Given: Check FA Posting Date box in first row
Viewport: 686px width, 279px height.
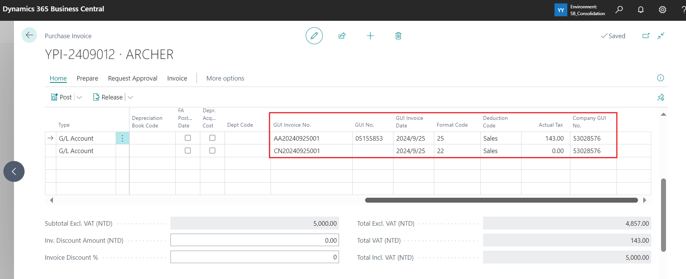Looking at the screenshot, I should [x=188, y=138].
